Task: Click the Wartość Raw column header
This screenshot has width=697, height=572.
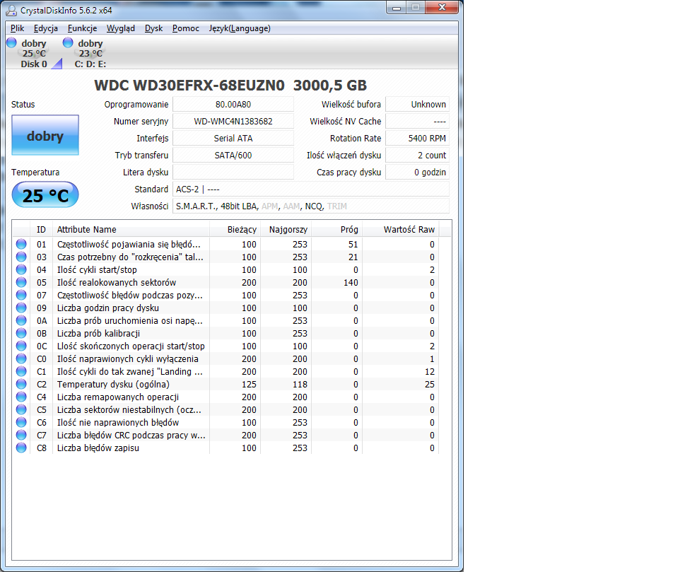Action: pyautogui.click(x=400, y=229)
